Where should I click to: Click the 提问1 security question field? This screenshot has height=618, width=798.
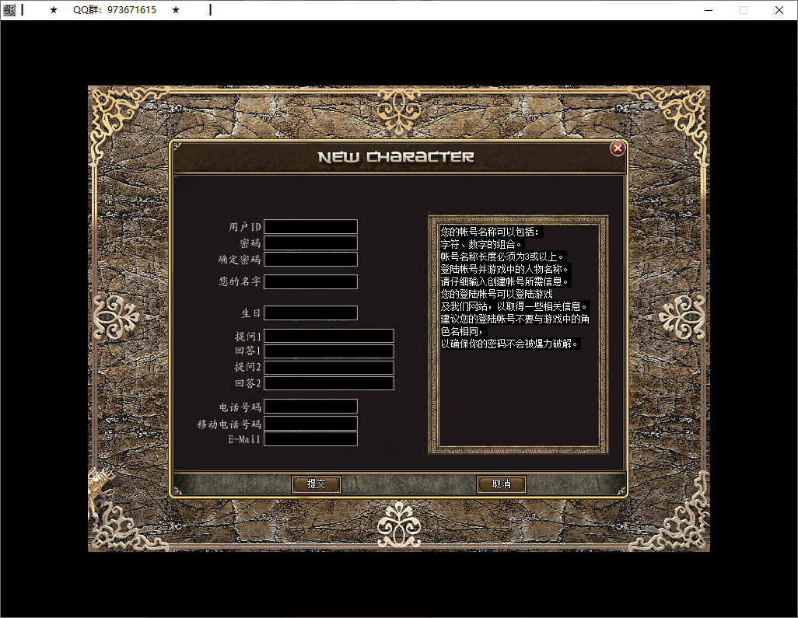328,335
